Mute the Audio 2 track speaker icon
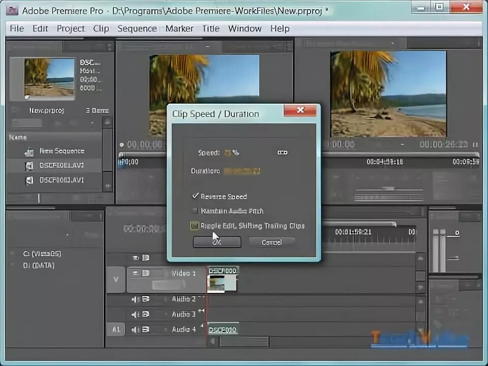Image resolution: width=488 pixels, height=366 pixels. (x=135, y=299)
